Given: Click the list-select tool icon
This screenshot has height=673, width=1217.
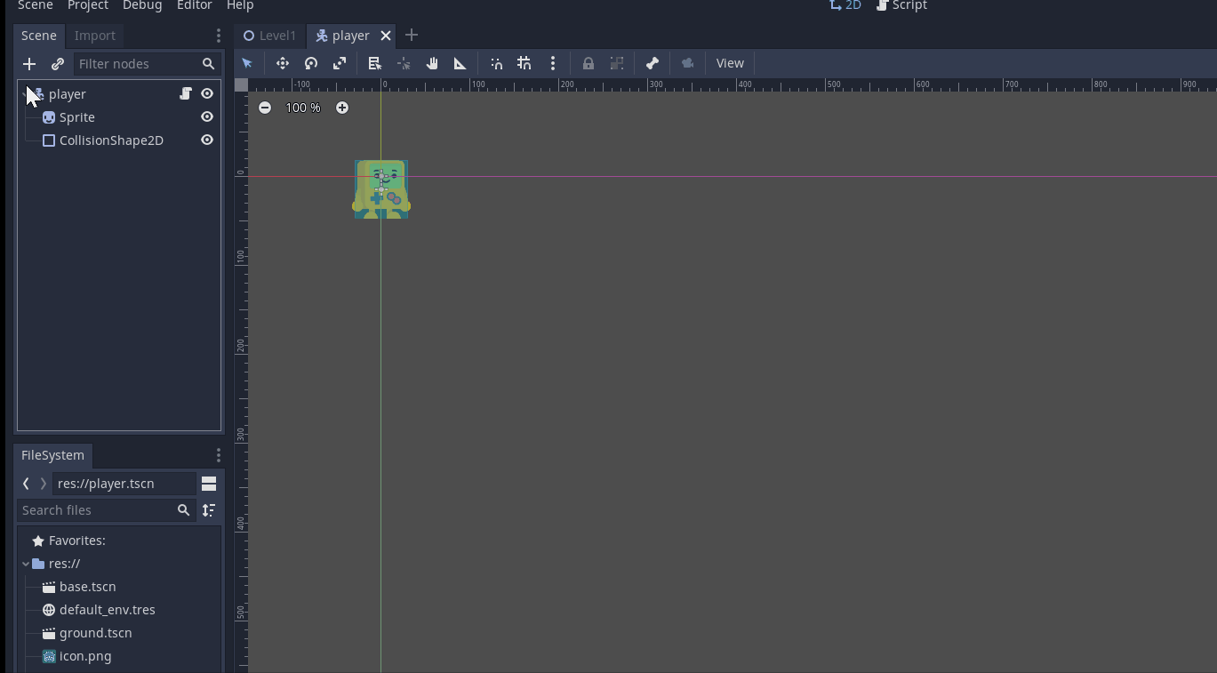Looking at the screenshot, I should (x=374, y=63).
